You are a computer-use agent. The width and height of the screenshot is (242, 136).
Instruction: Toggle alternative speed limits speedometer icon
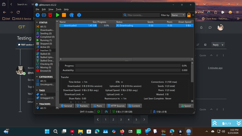coord(106,112)
